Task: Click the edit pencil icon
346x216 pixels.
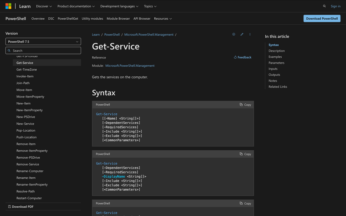Action: pos(242,35)
